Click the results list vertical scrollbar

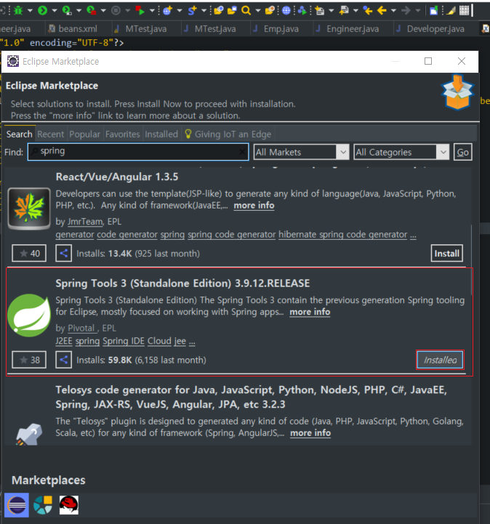[x=472, y=259]
